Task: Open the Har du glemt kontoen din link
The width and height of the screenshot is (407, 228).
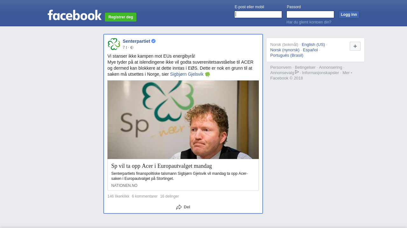Action: [x=309, y=22]
